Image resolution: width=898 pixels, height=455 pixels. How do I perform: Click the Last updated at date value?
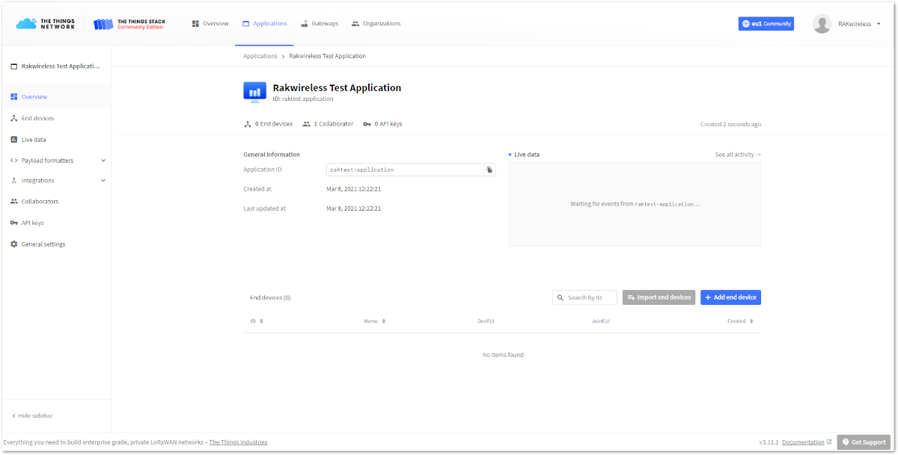coord(354,208)
